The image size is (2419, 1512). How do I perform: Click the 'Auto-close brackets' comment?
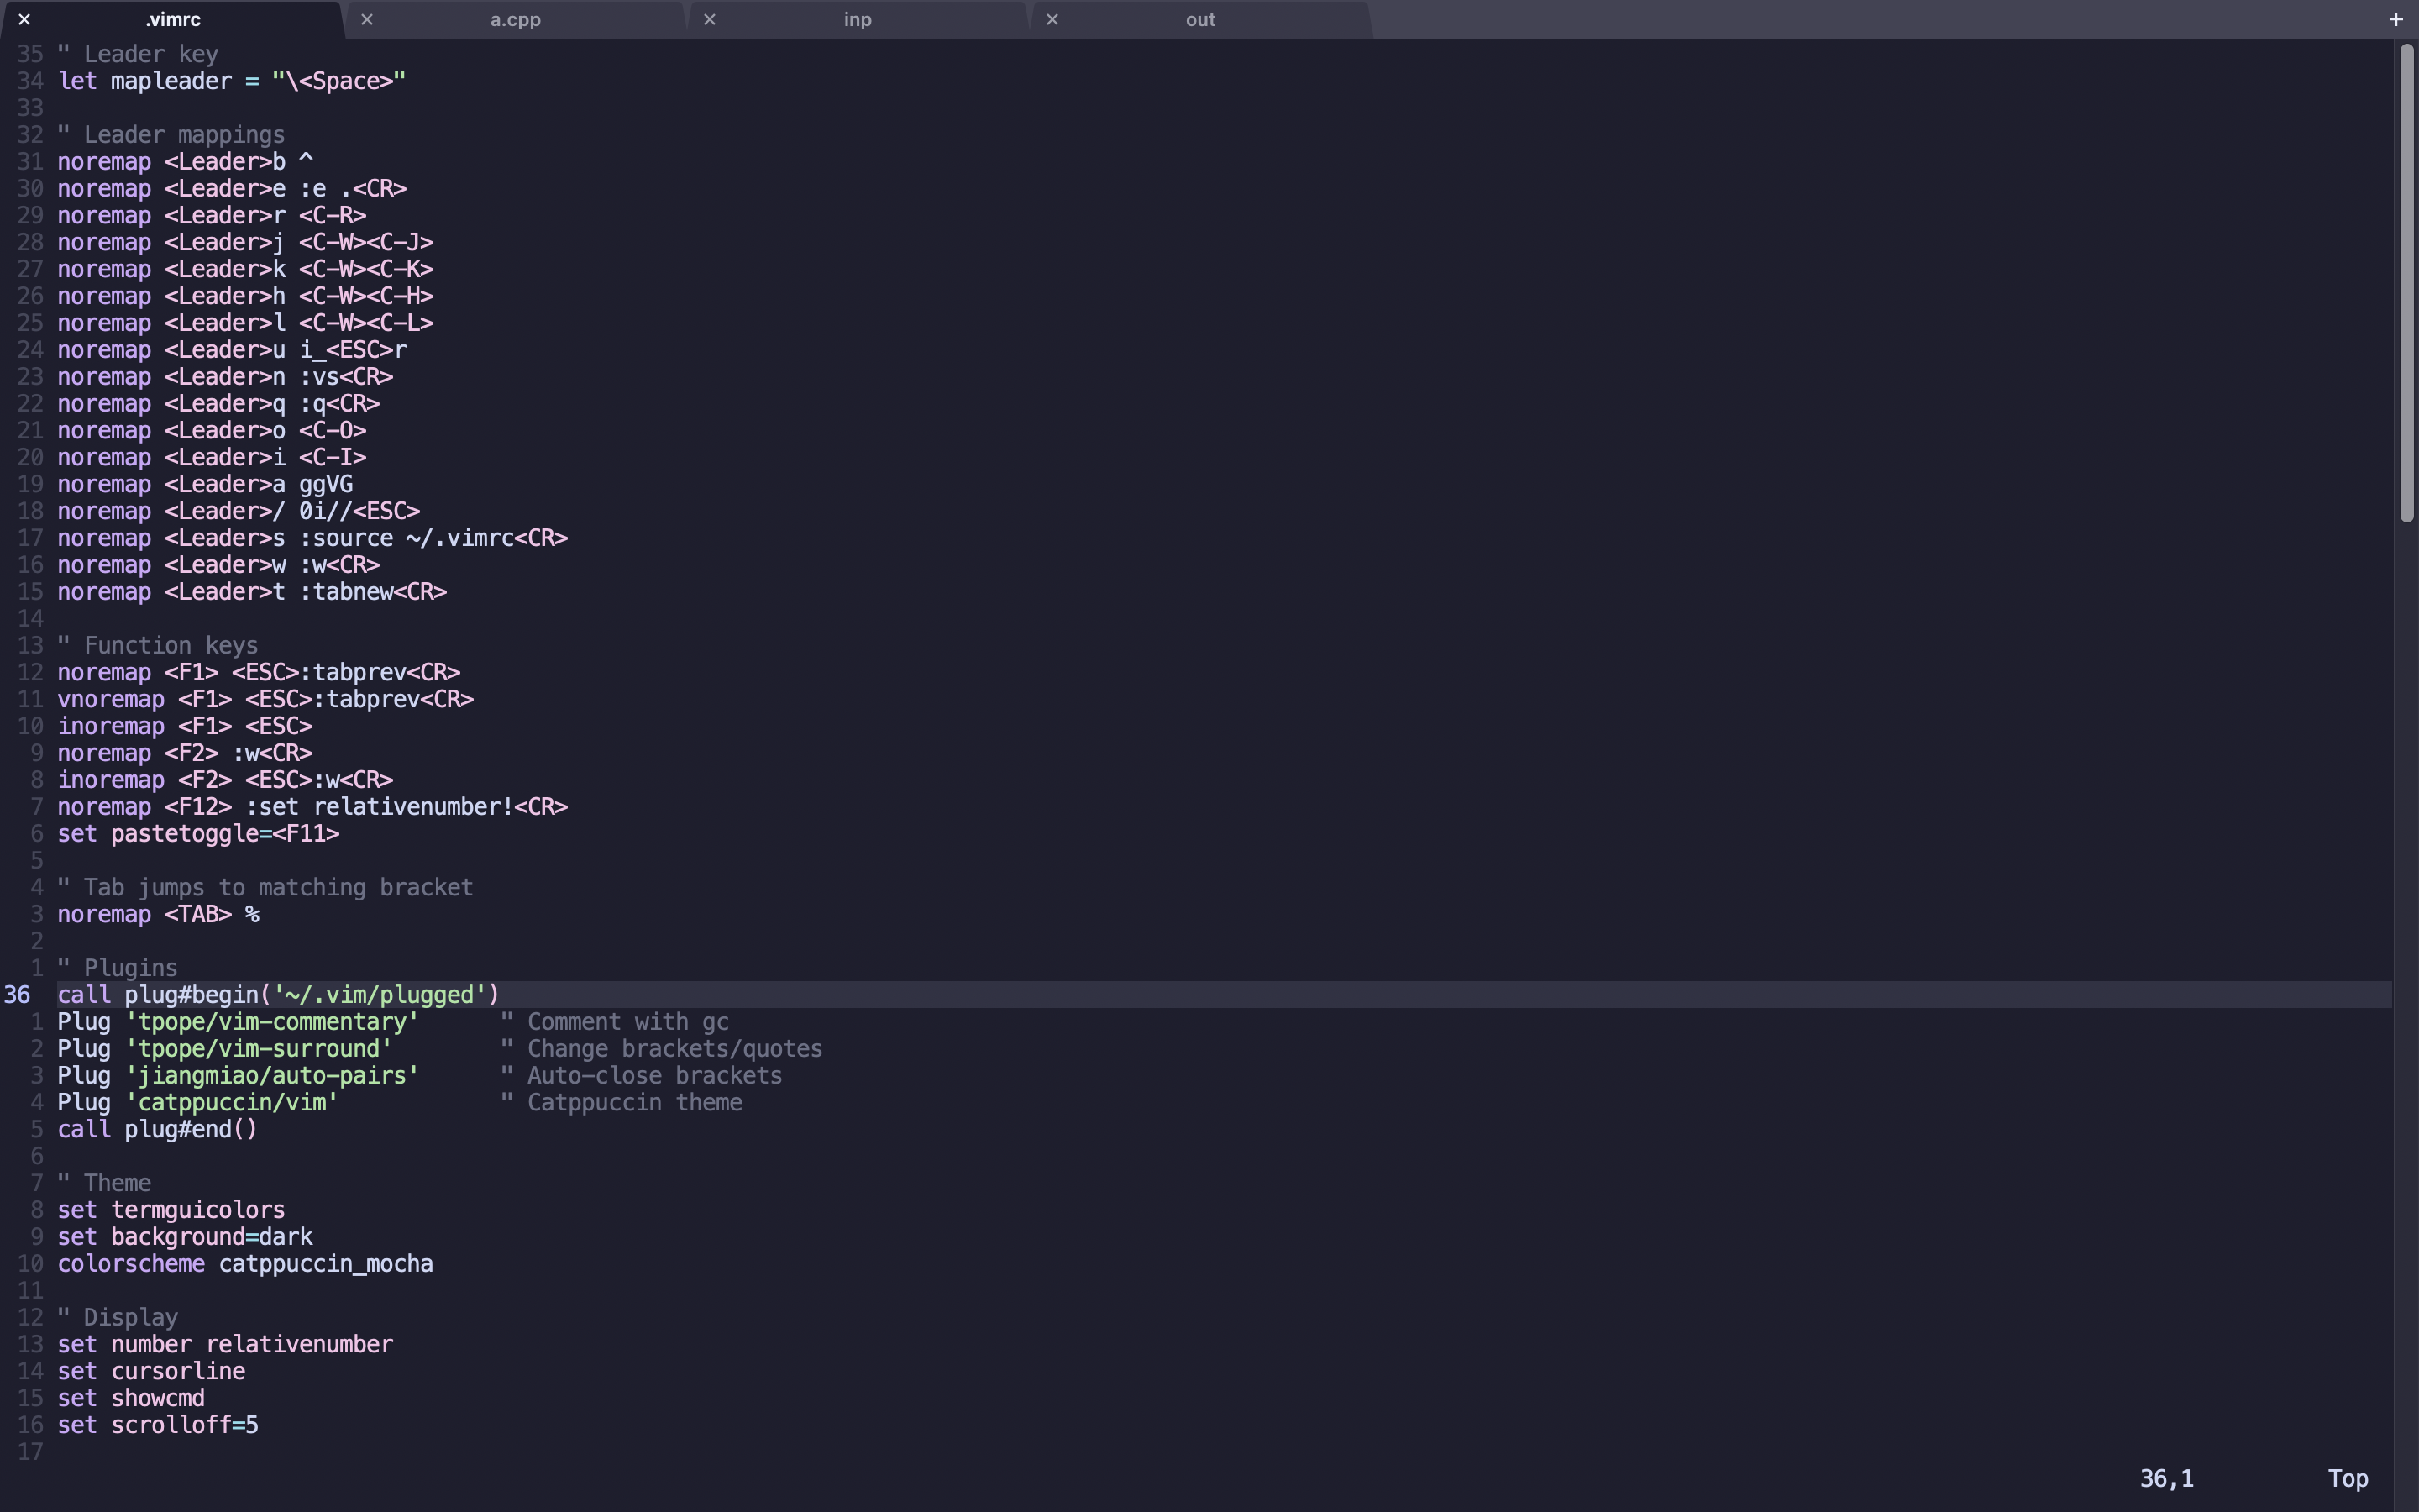642,1076
